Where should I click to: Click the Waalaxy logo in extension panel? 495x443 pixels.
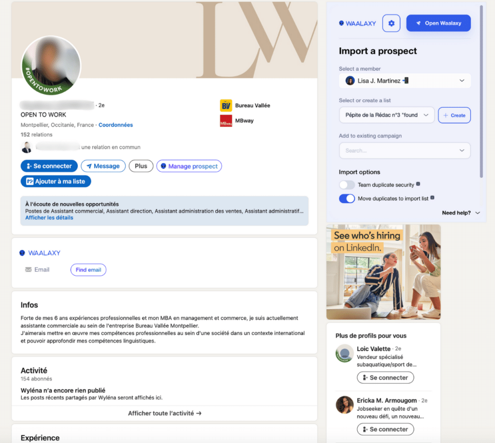coord(357,23)
